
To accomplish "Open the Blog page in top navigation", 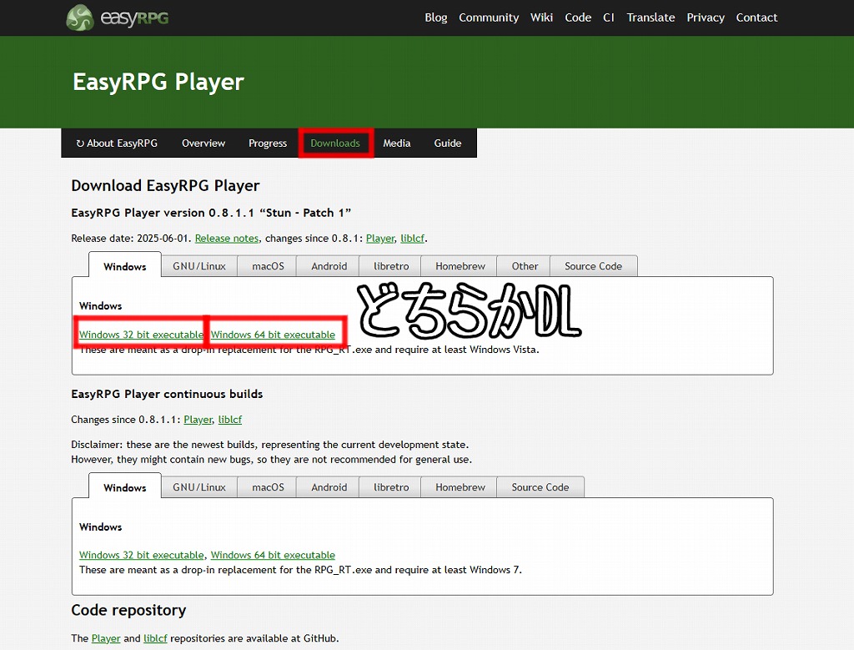I will [x=435, y=18].
